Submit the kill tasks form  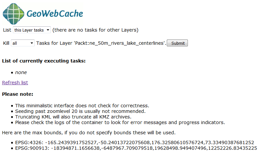tap(177, 43)
